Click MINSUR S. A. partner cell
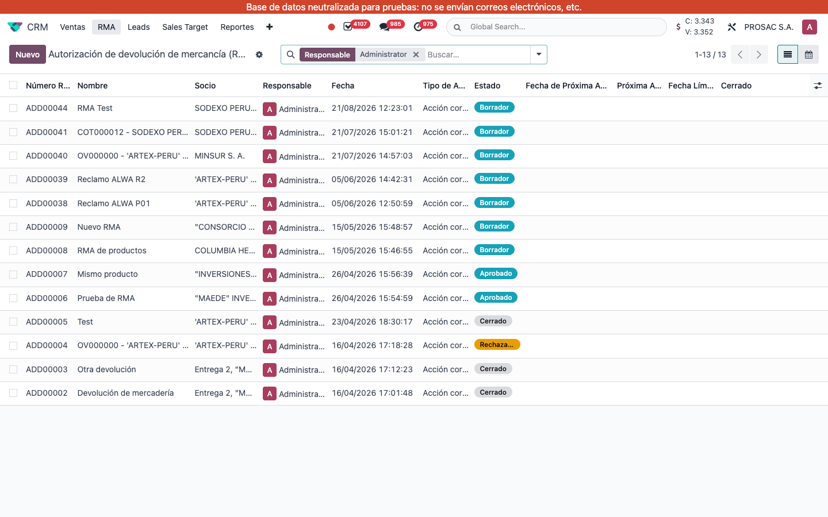This screenshot has height=517, width=828. pos(220,156)
